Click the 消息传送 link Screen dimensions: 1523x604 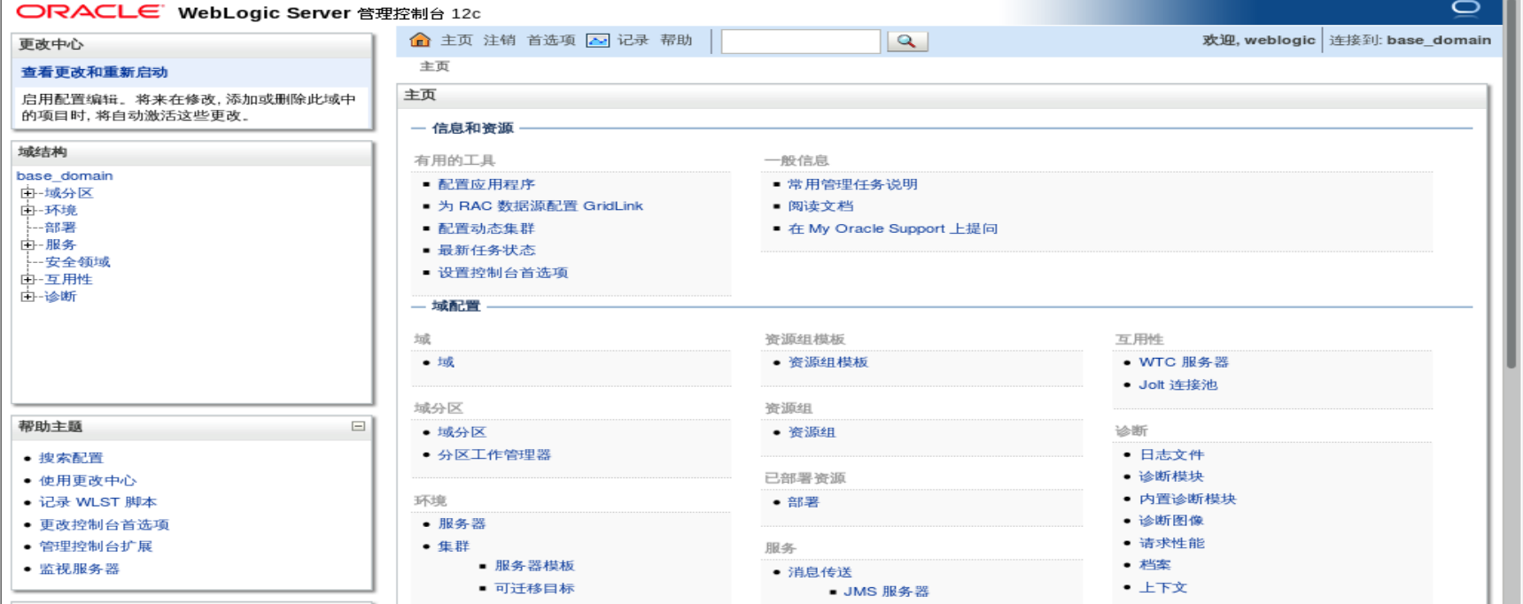coord(820,572)
